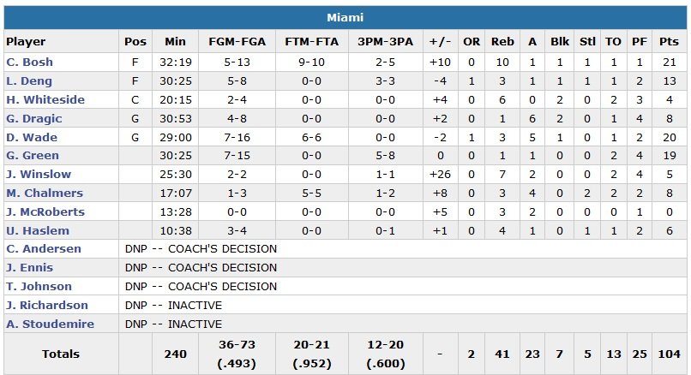The height and width of the screenshot is (375, 691).
Task: Open T. Johnson player link
Action: click(x=39, y=287)
